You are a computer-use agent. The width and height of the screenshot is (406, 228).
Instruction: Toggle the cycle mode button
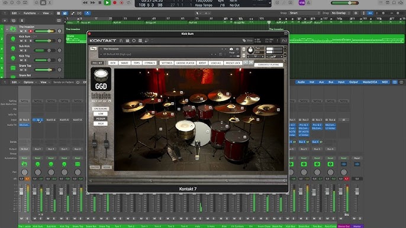point(128,2)
